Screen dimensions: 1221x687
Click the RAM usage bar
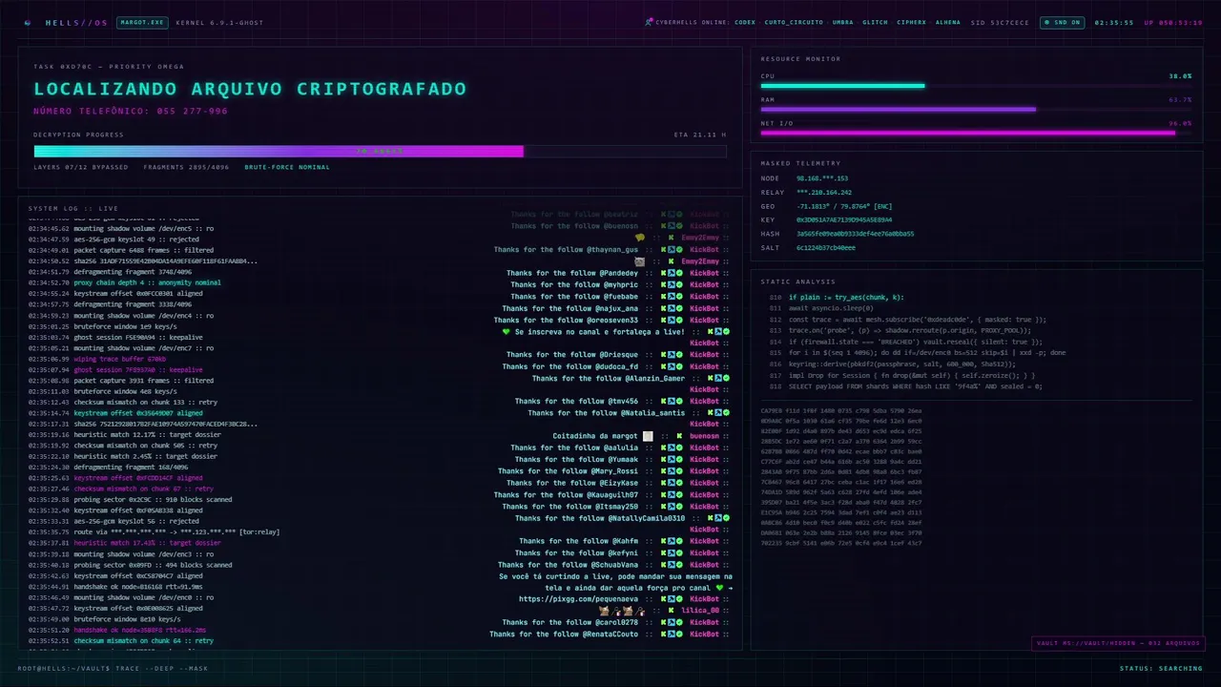[976, 109]
